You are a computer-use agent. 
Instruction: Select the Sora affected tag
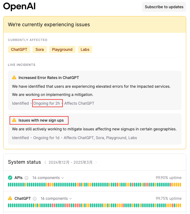pos(40,49)
